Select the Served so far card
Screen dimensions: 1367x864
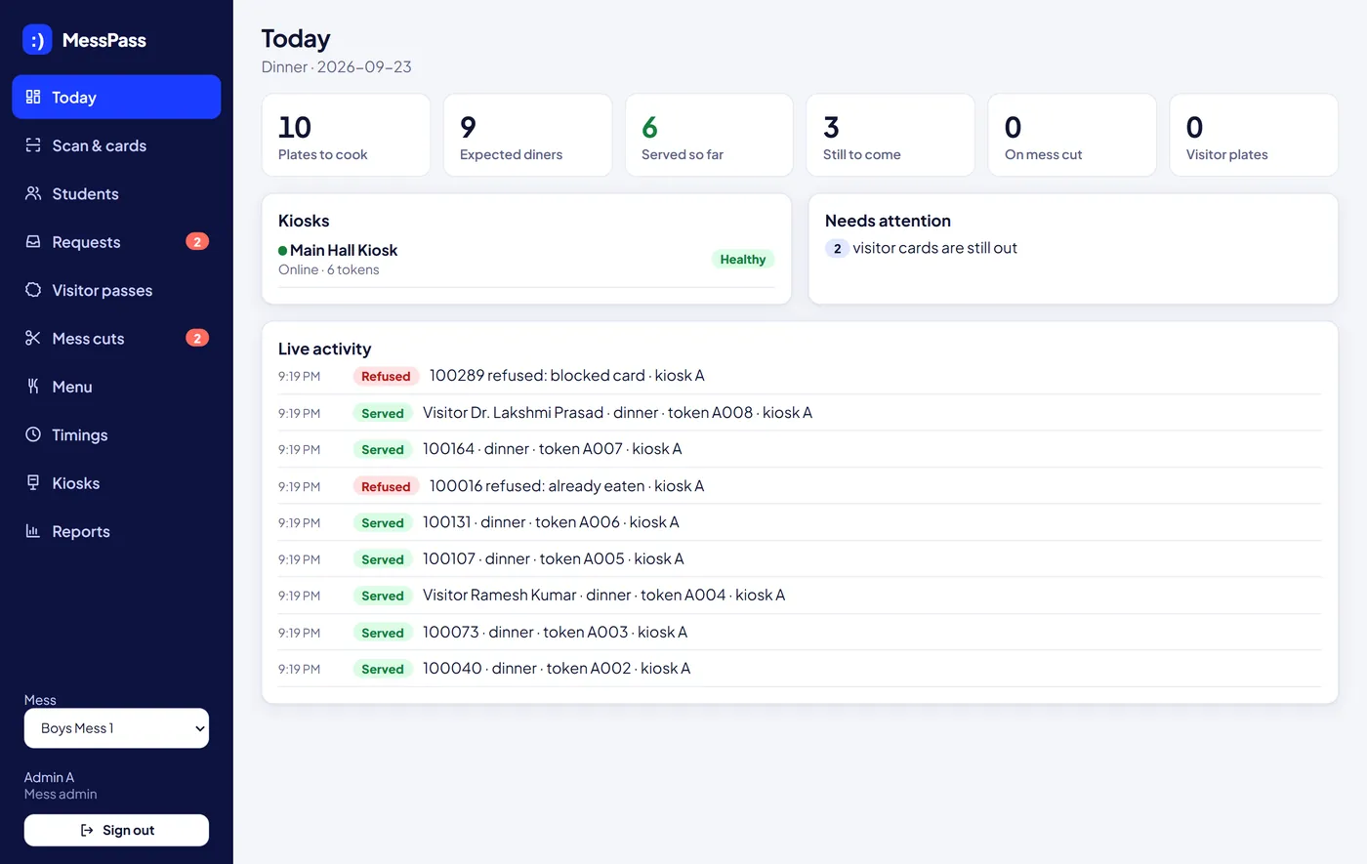pyautogui.click(x=709, y=136)
